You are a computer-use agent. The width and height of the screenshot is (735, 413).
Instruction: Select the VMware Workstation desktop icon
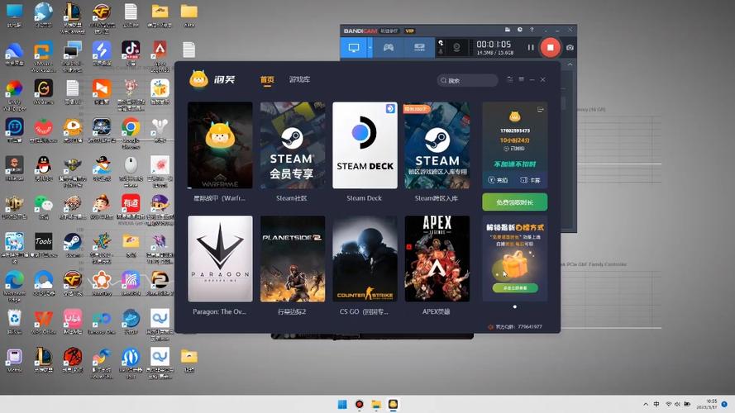pos(43,50)
